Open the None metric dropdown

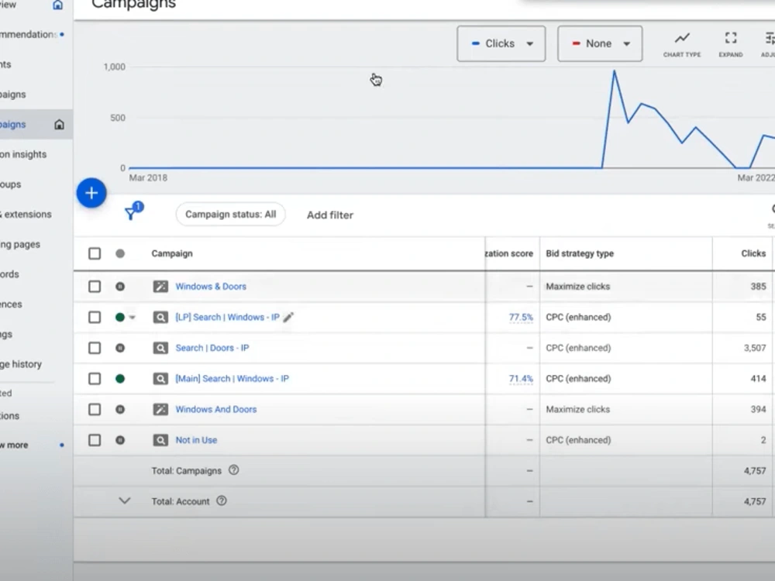click(x=600, y=43)
